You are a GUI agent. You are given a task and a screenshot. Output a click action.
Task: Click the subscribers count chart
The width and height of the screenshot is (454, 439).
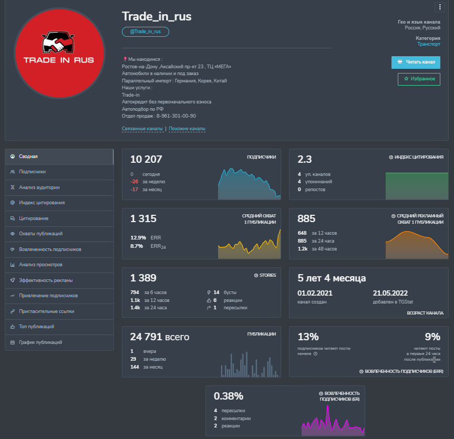pyautogui.click(x=249, y=184)
